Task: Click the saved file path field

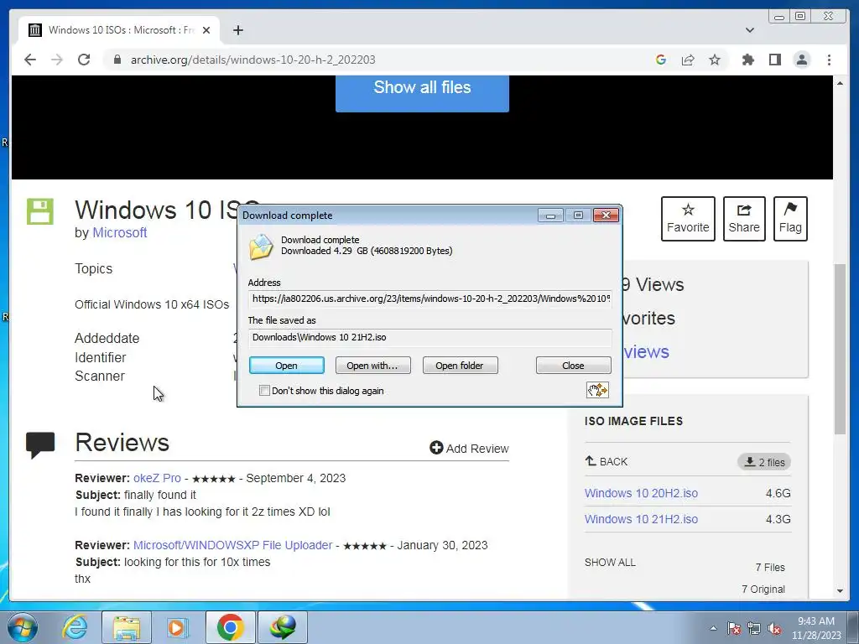Action: (429, 337)
